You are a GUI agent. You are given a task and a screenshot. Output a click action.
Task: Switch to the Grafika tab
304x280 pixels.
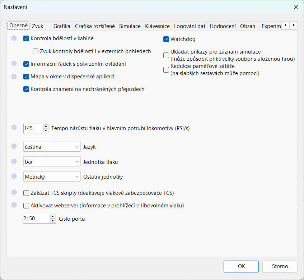pyautogui.click(x=62, y=26)
